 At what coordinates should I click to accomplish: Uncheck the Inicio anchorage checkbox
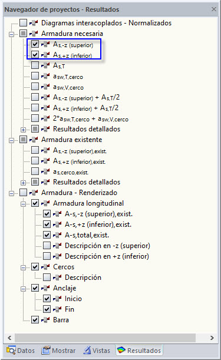pyautogui.click(x=47, y=299)
